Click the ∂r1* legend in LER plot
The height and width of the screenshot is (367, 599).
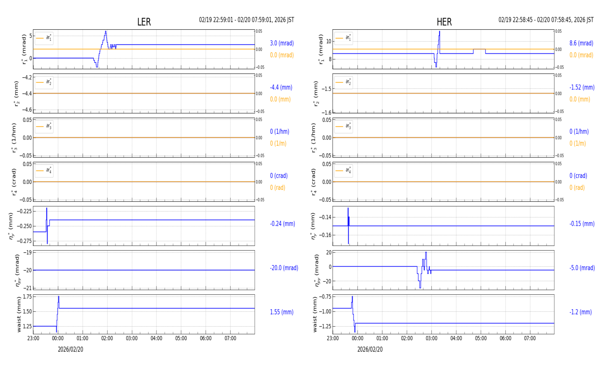tap(44, 38)
